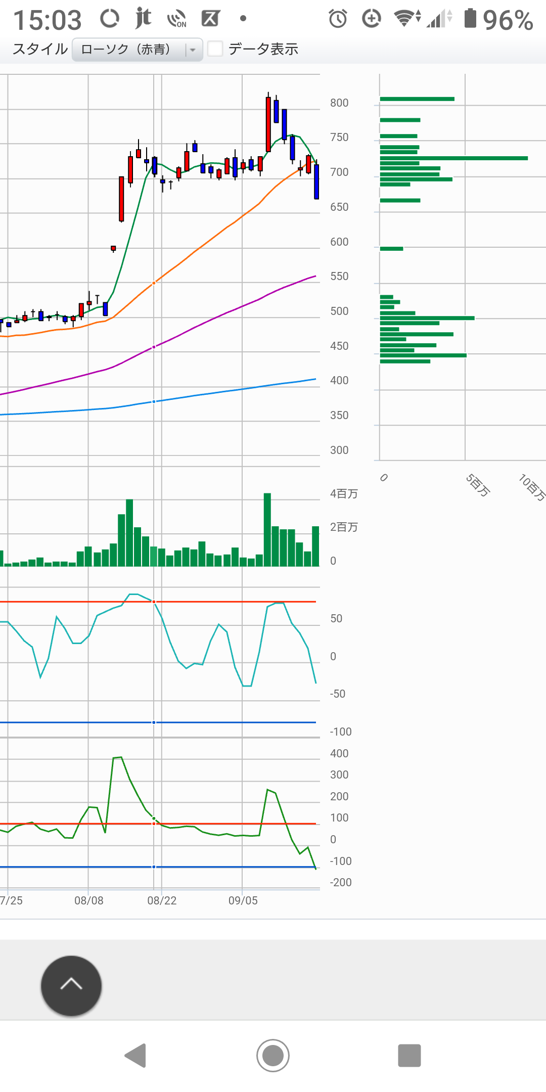Image resolution: width=546 pixels, height=1092 pixels.
Task: Tap the スタイル label
Action: (40, 49)
